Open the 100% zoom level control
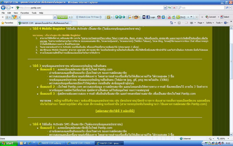The height and width of the screenshot is (146, 233). pyautogui.click(x=223, y=139)
